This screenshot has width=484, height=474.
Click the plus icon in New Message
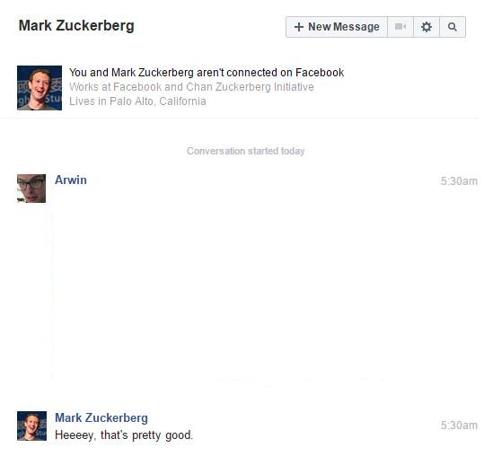[299, 27]
